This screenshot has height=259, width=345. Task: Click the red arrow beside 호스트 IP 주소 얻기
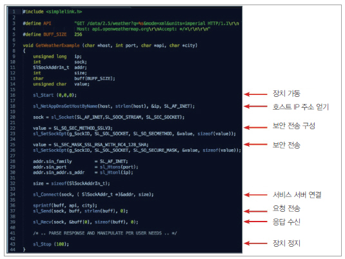(x=255, y=107)
